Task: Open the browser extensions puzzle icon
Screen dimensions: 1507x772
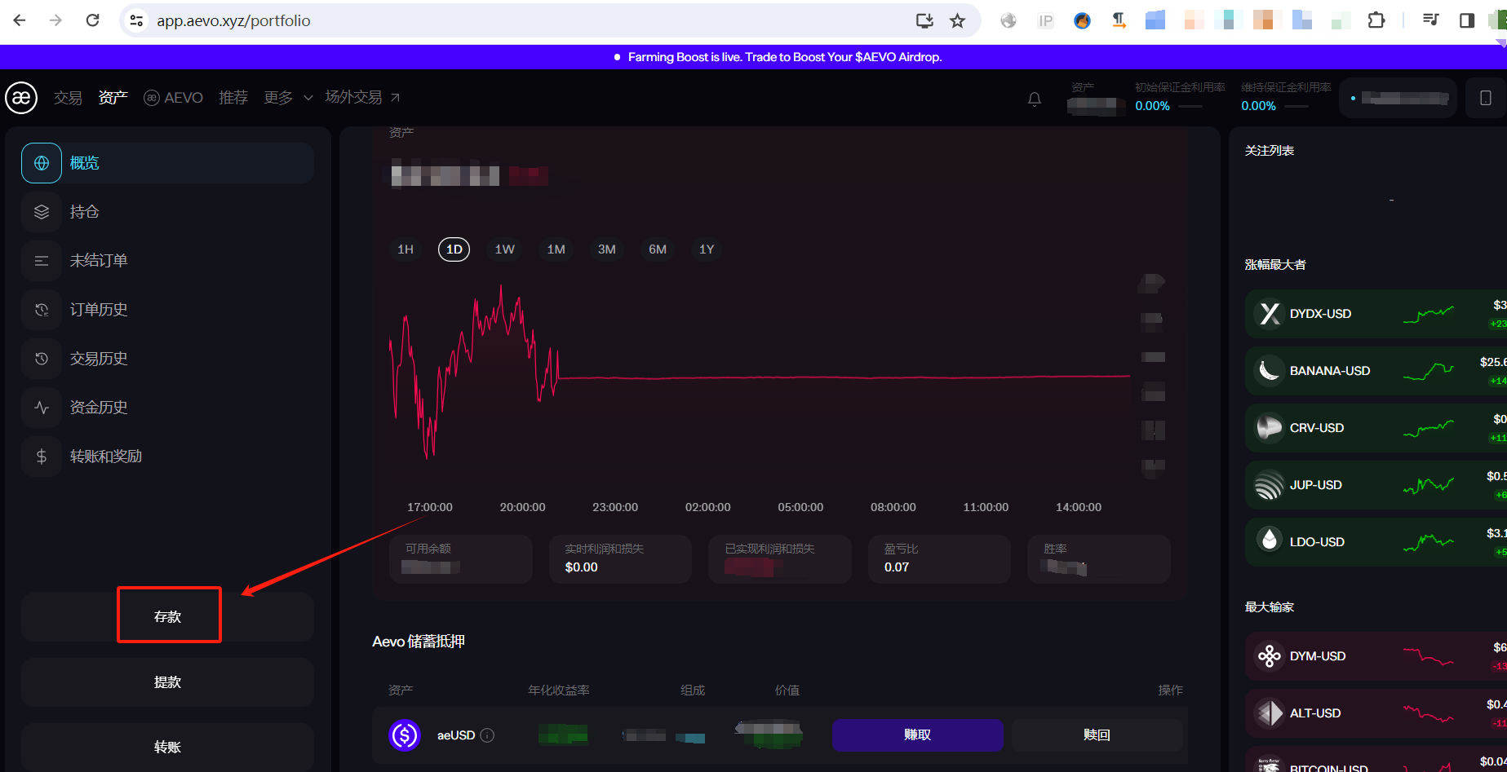Action: pos(1376,20)
